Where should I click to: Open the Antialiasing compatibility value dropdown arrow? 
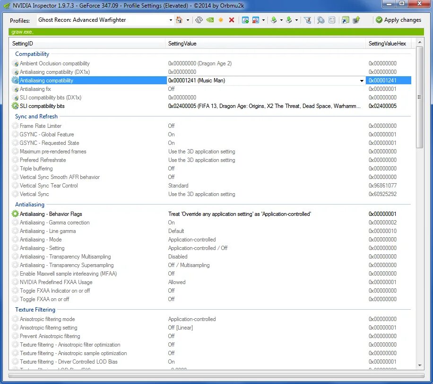[362, 81]
